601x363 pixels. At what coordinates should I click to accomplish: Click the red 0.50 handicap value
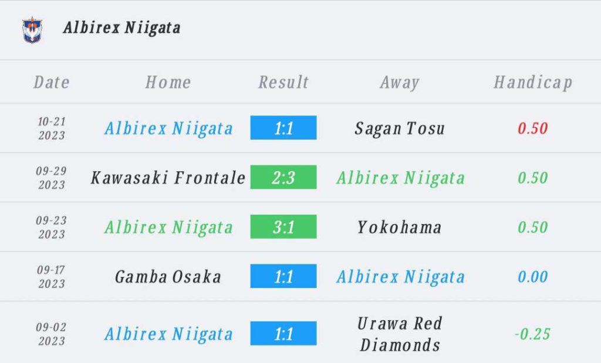(533, 128)
